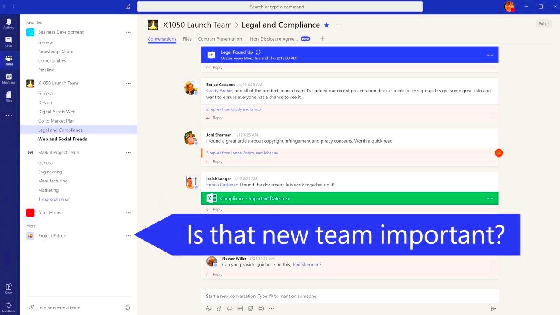Open the Store icon

[x=9, y=289]
